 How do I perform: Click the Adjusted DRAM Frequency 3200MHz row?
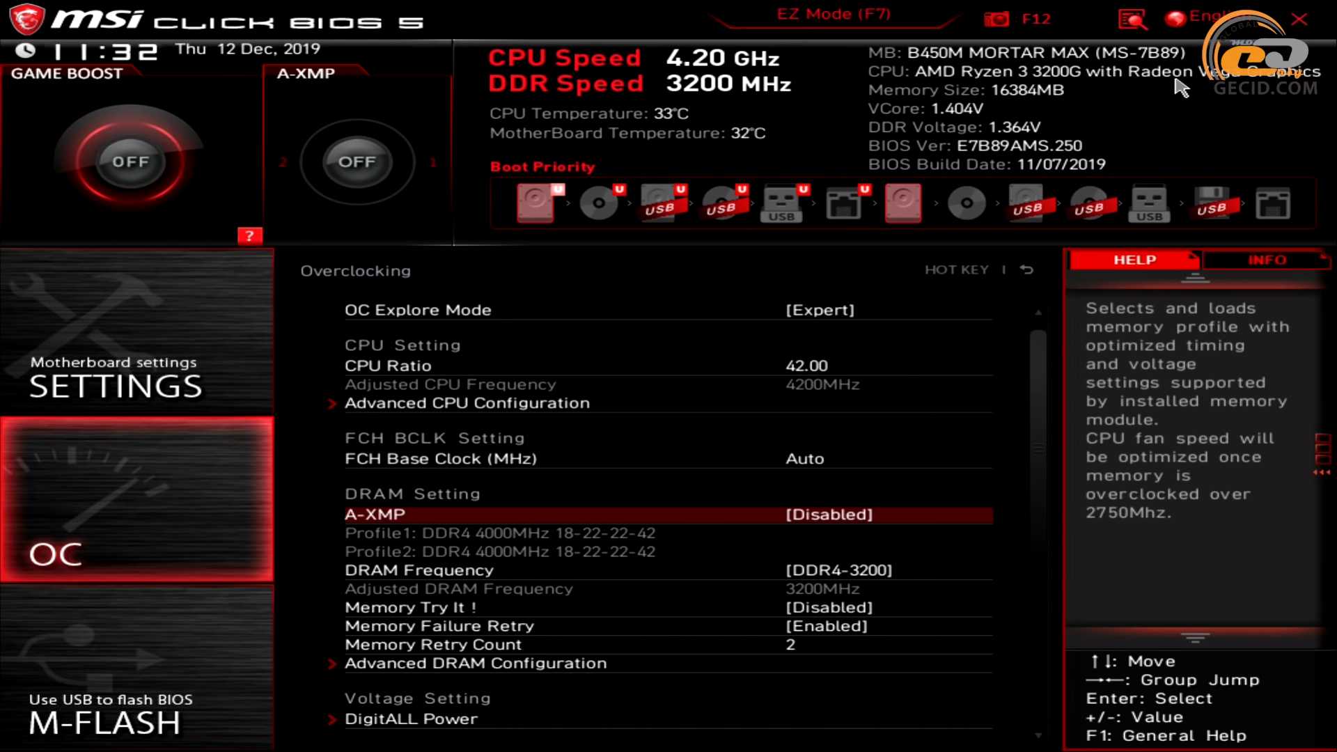click(x=667, y=589)
